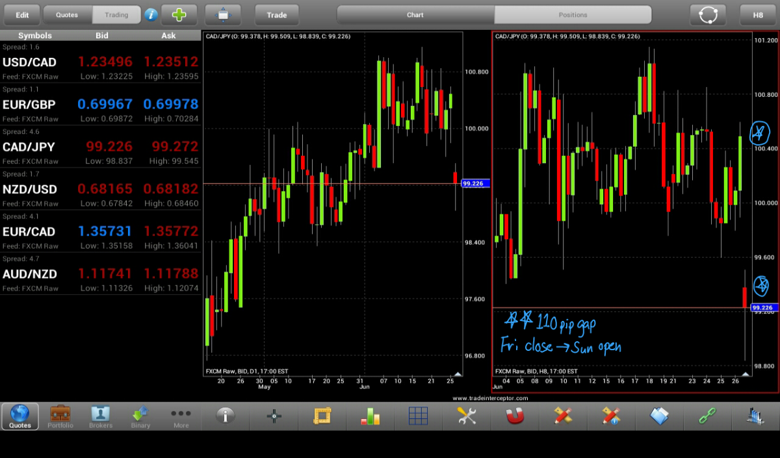
Task: Click the Trade button
Action: [277, 14]
